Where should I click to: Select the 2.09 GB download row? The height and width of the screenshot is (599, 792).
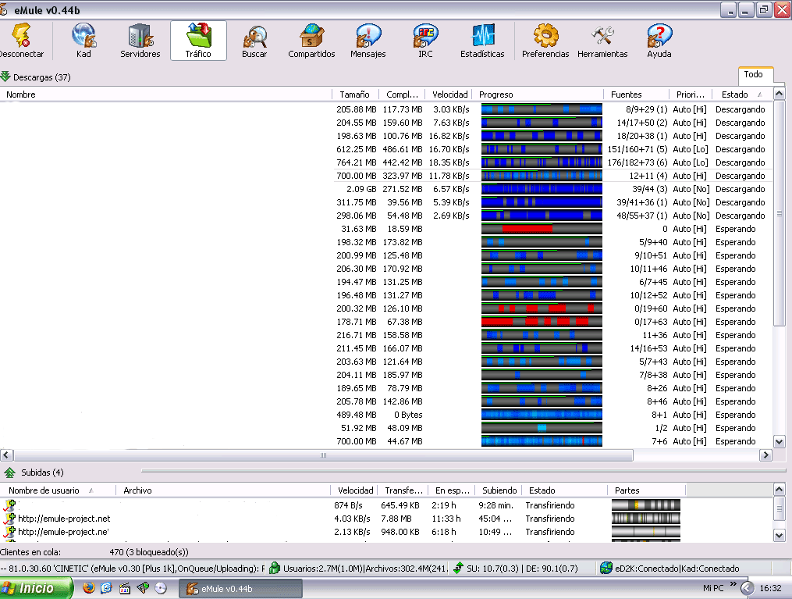(x=386, y=188)
